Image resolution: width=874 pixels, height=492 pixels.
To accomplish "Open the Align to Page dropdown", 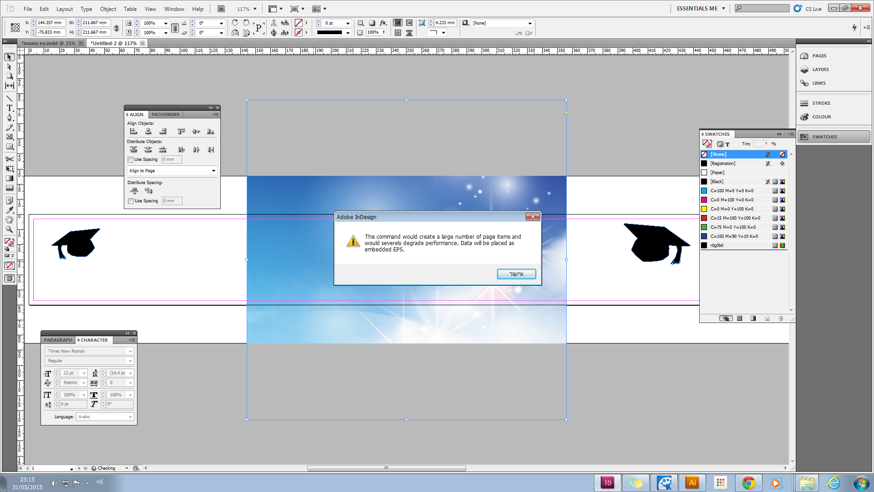I will coord(172,171).
